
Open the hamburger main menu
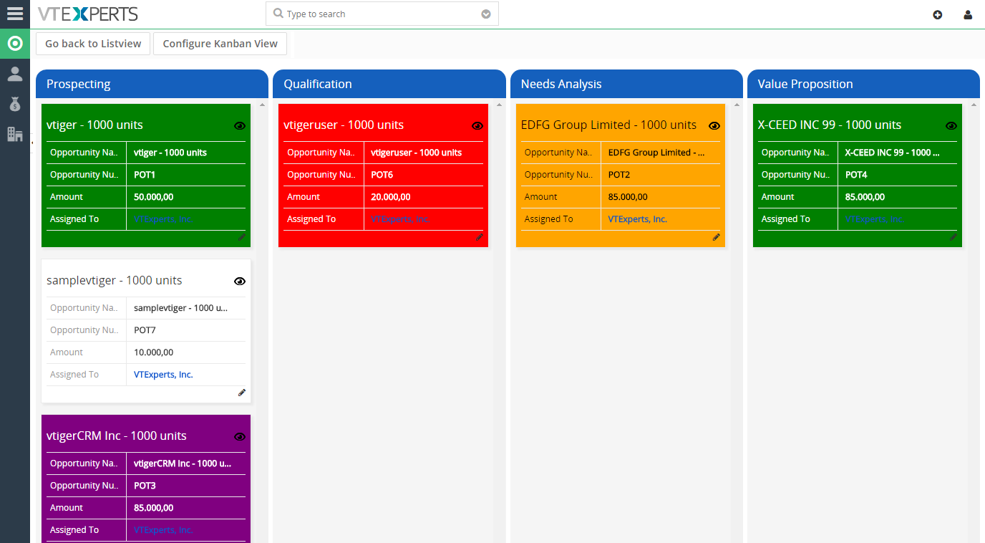15,14
